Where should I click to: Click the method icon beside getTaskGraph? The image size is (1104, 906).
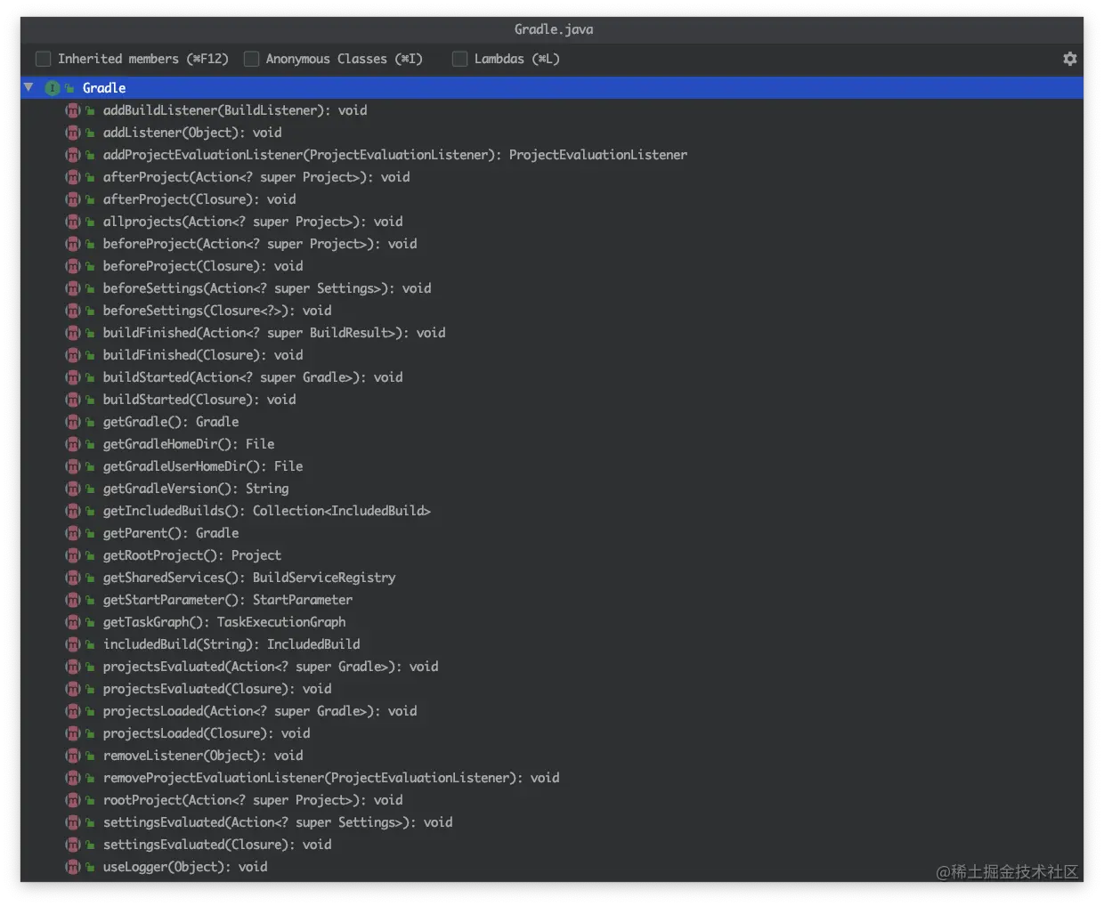pos(73,622)
